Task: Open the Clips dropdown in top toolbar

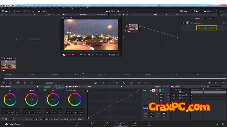Action: point(184,11)
